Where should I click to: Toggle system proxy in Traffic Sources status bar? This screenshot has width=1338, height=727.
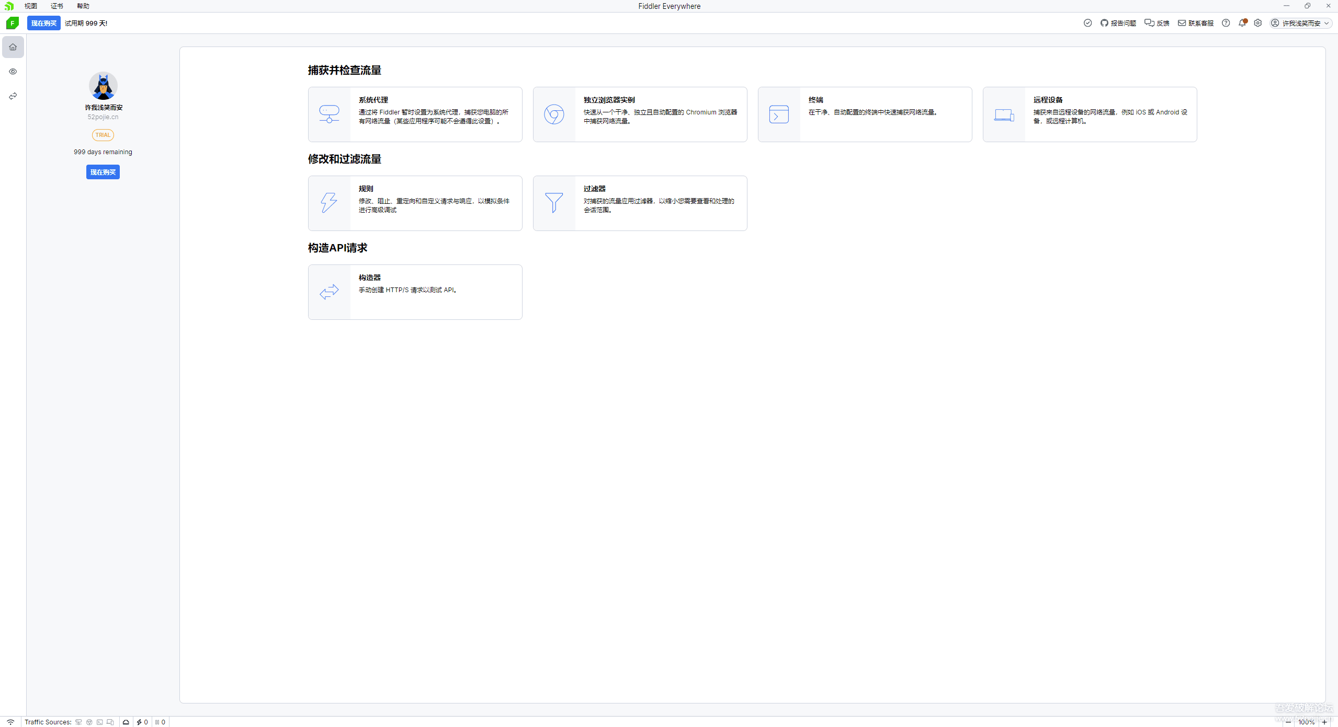[x=78, y=722]
